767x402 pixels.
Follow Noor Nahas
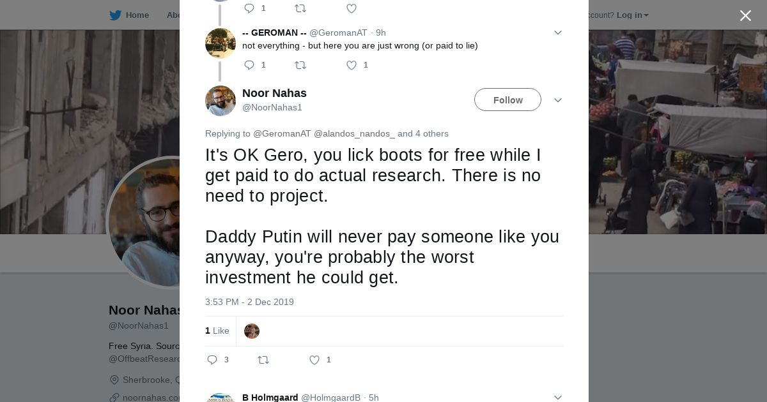[507, 100]
